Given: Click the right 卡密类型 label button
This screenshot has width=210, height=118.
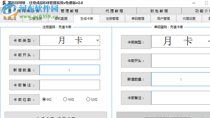Looking at the screenshot, I should click(x=136, y=42).
